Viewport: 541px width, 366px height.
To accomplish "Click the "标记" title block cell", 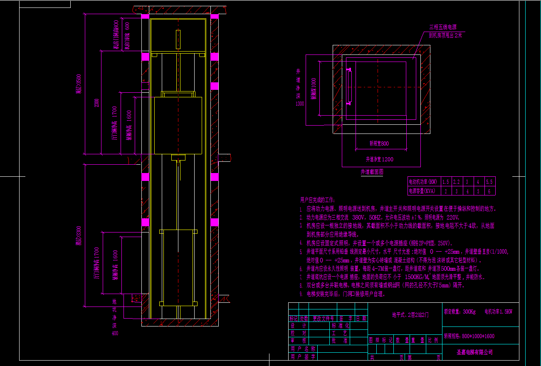I will (294, 319).
